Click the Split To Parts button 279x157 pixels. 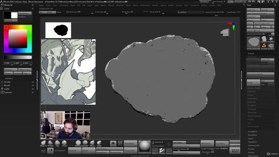(109, 149)
